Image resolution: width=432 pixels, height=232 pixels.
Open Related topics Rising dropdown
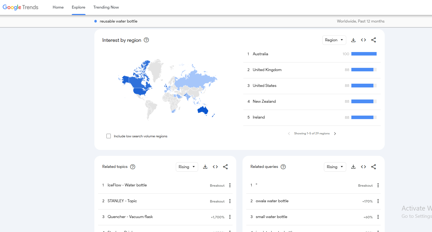point(187,167)
